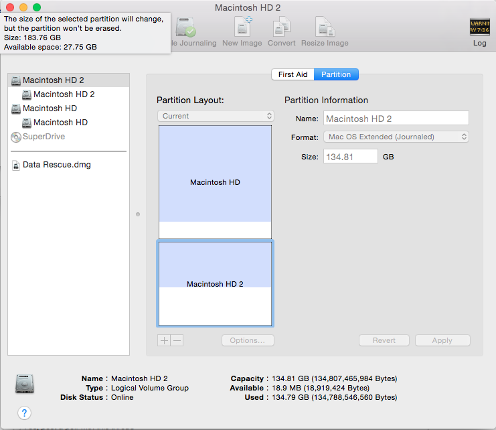Click the Options... button

[x=248, y=340]
